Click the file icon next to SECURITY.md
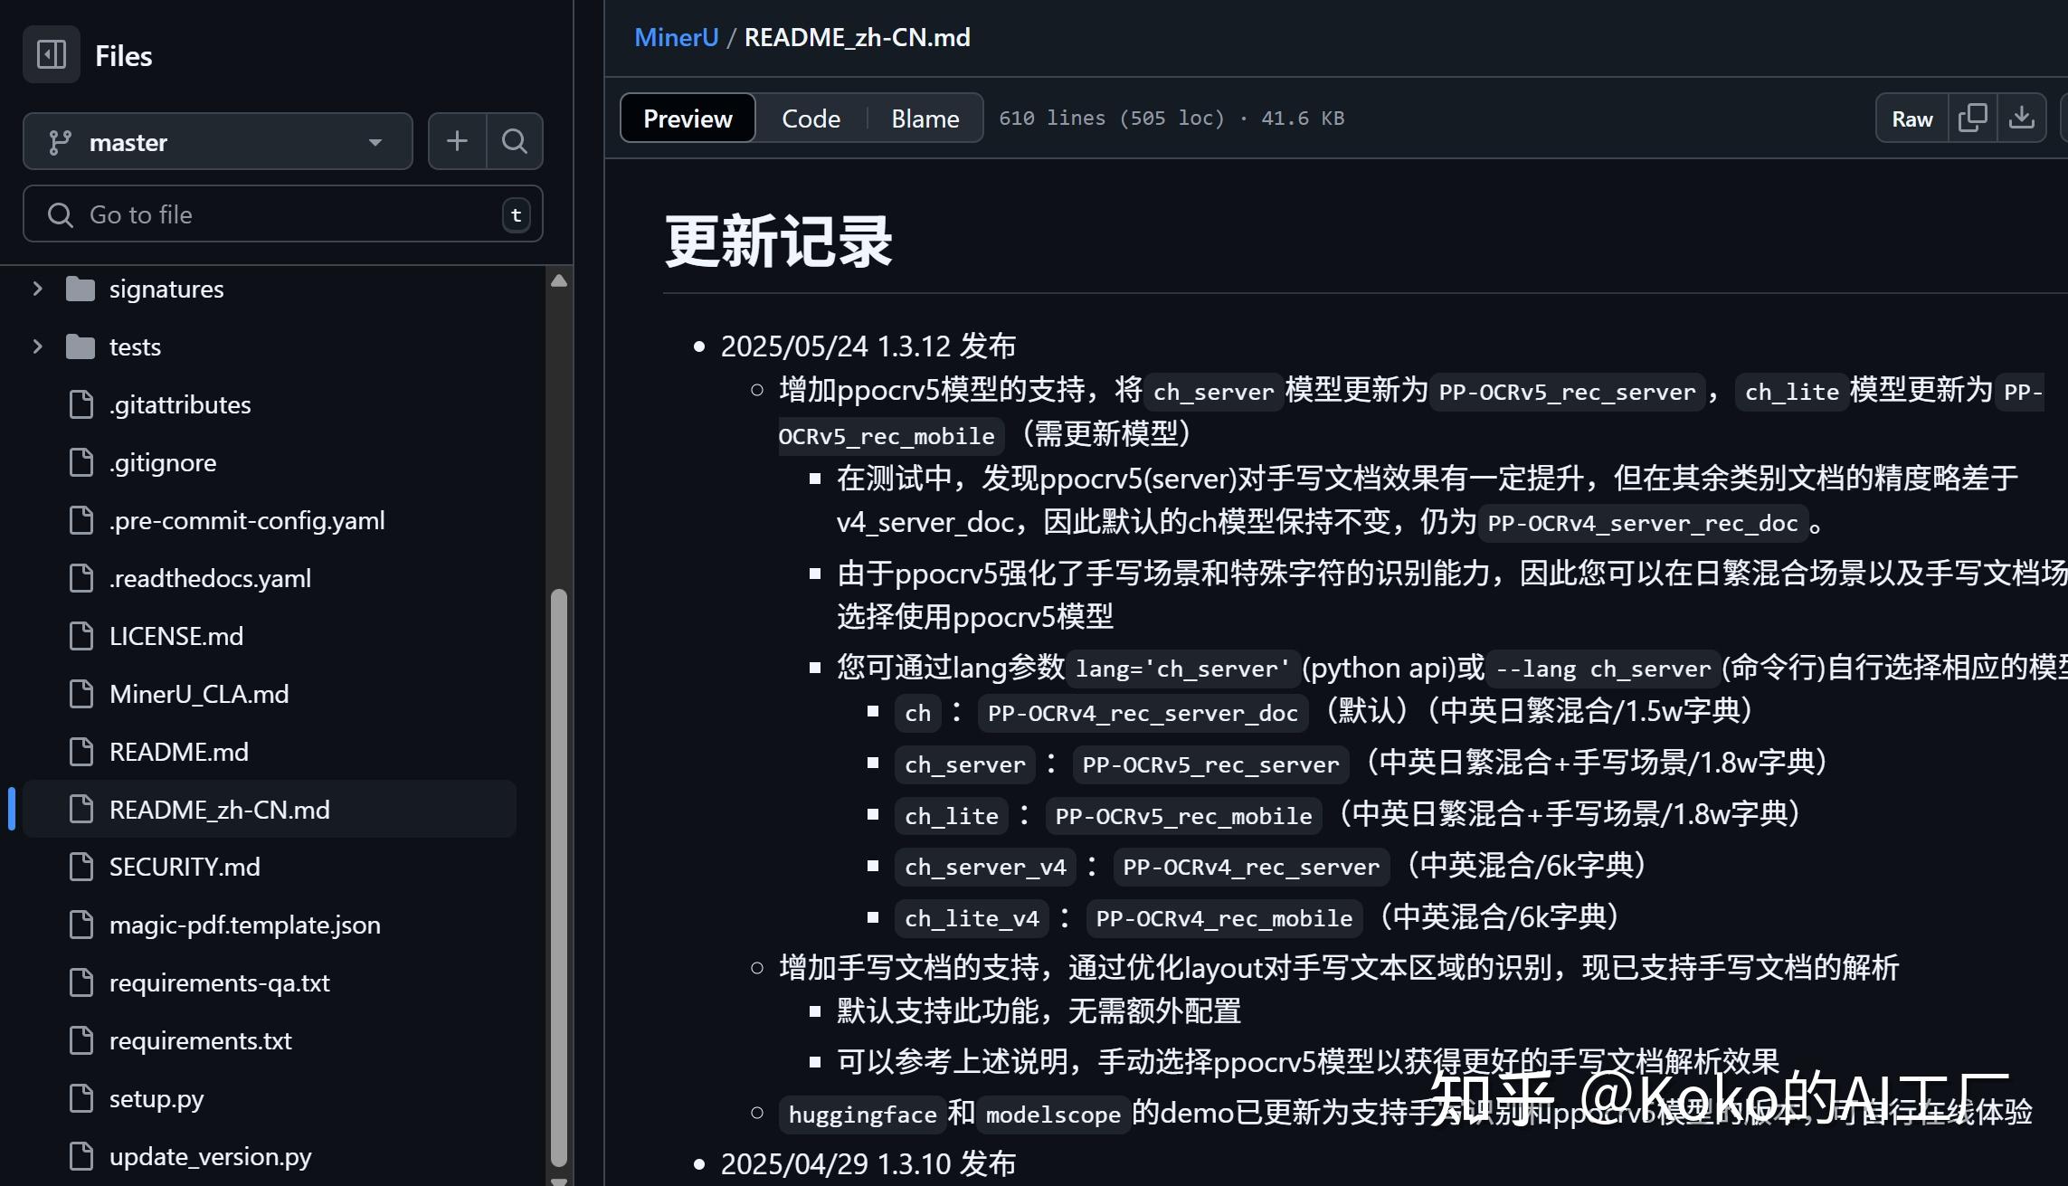Image resolution: width=2068 pixels, height=1186 pixels. 81,866
